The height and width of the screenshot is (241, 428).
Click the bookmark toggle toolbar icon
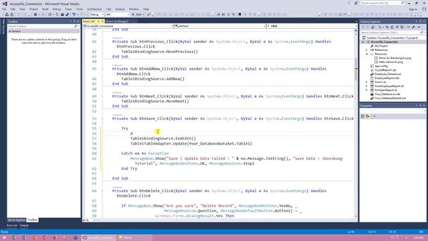[239, 15]
